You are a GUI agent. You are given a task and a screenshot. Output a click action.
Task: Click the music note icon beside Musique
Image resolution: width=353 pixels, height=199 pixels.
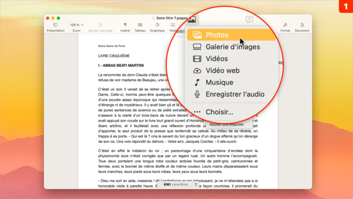197,82
